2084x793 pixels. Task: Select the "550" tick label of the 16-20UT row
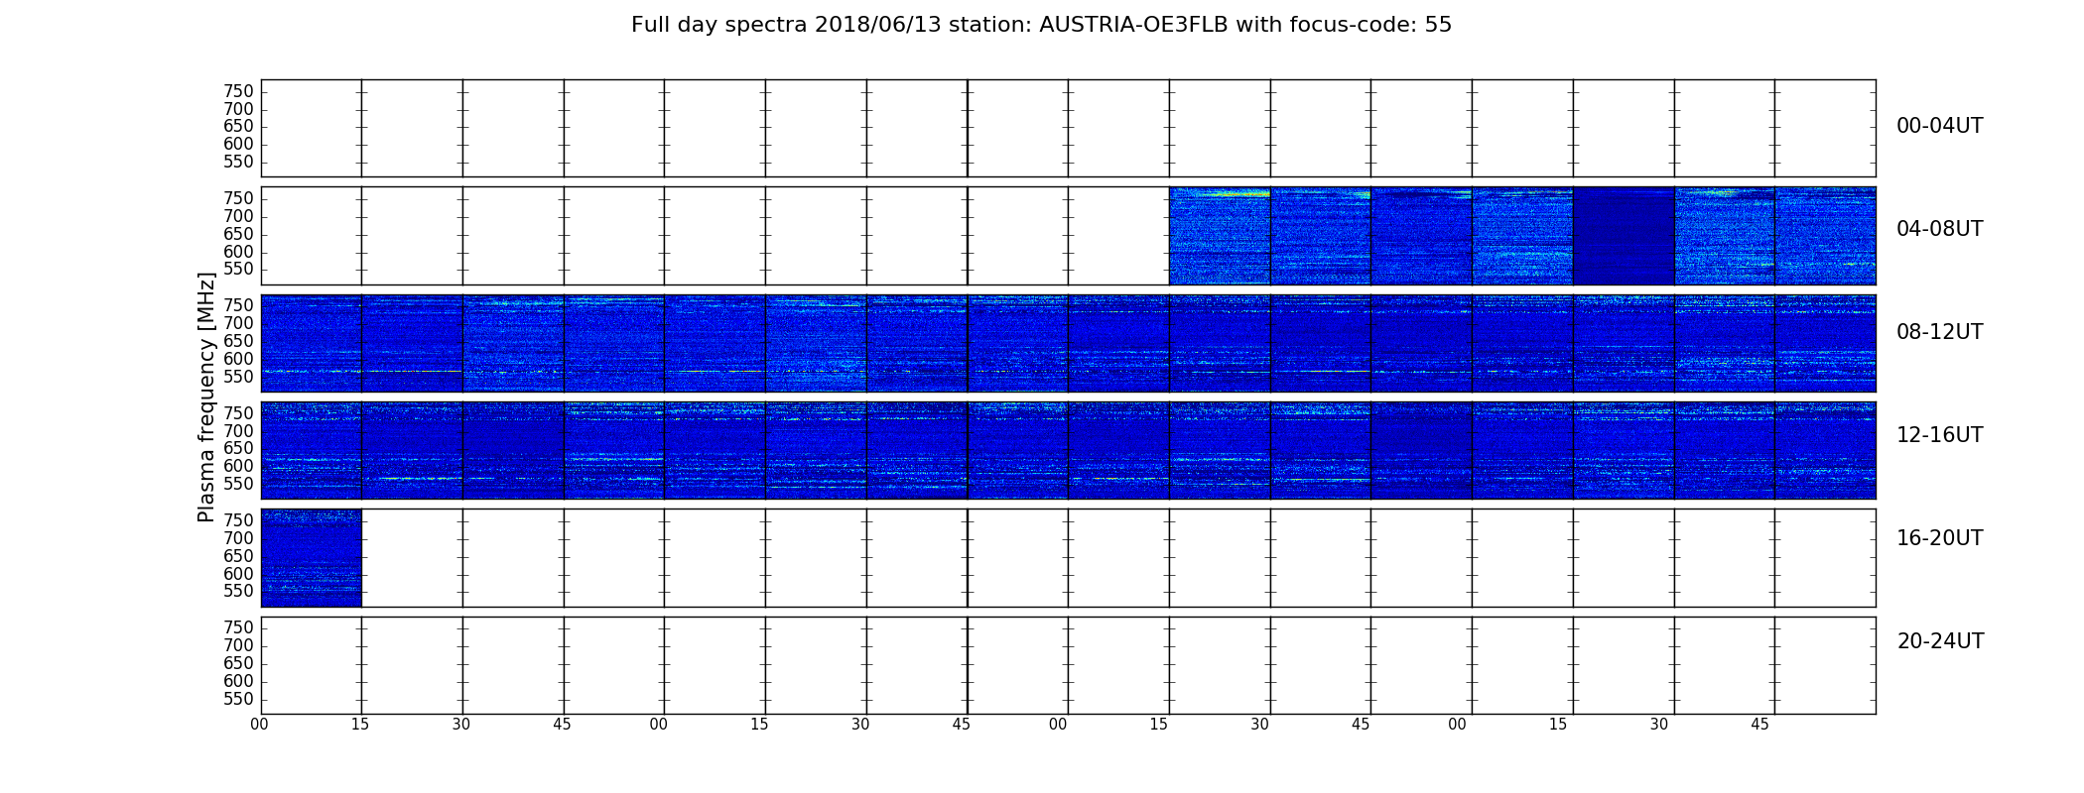point(238,592)
